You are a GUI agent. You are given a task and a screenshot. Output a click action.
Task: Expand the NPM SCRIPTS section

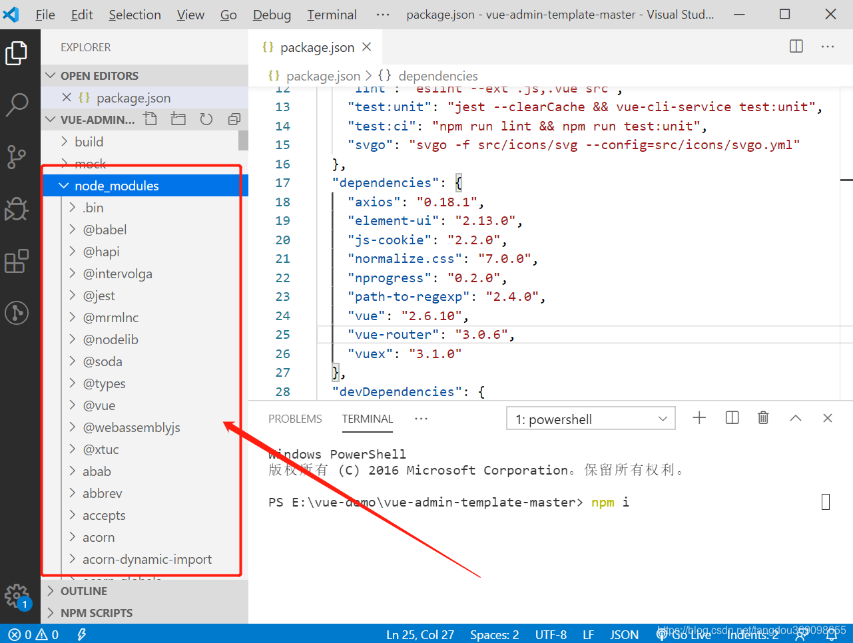coord(144,613)
